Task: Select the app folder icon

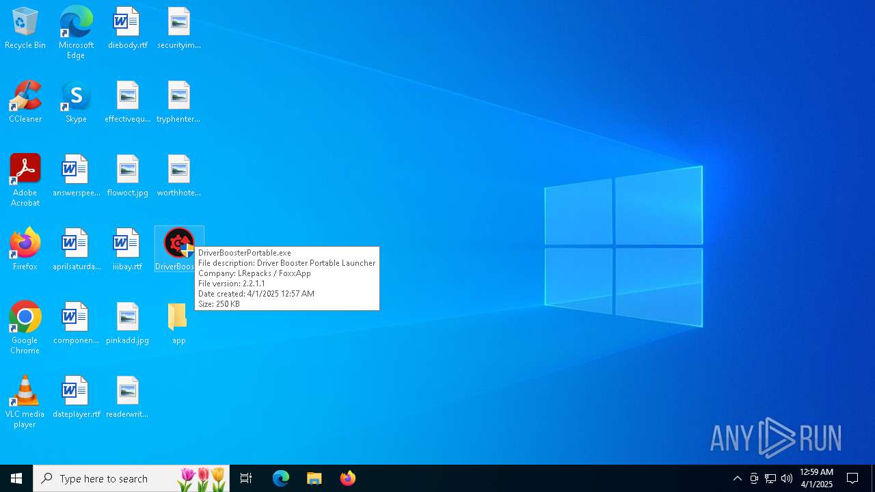Action: 178,324
